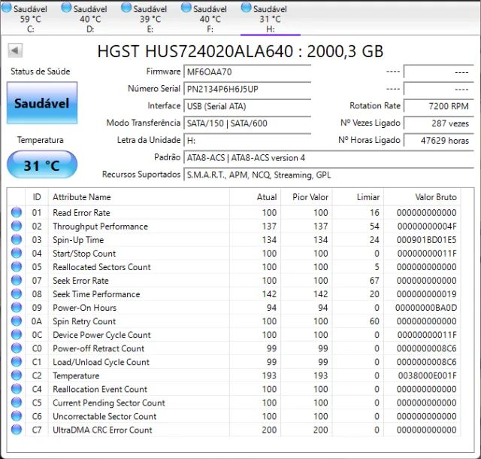Click status orb for Device Power Cycle Count
The image size is (481, 459).
(x=17, y=335)
